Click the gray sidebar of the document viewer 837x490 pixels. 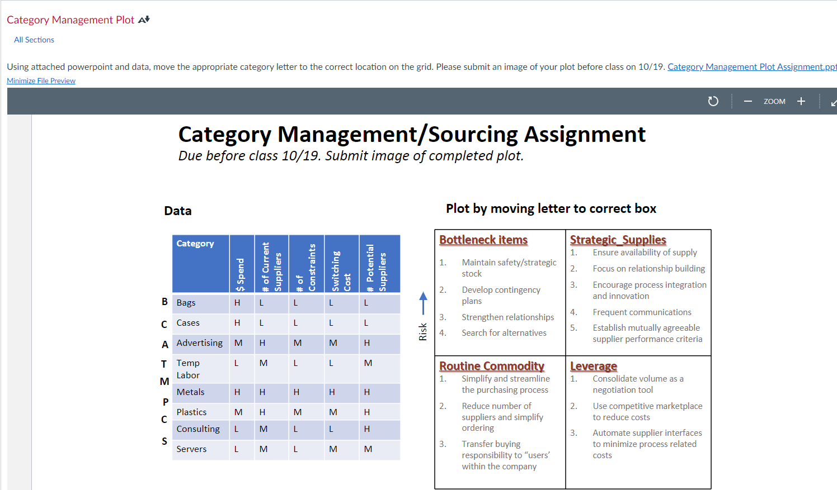[20, 279]
